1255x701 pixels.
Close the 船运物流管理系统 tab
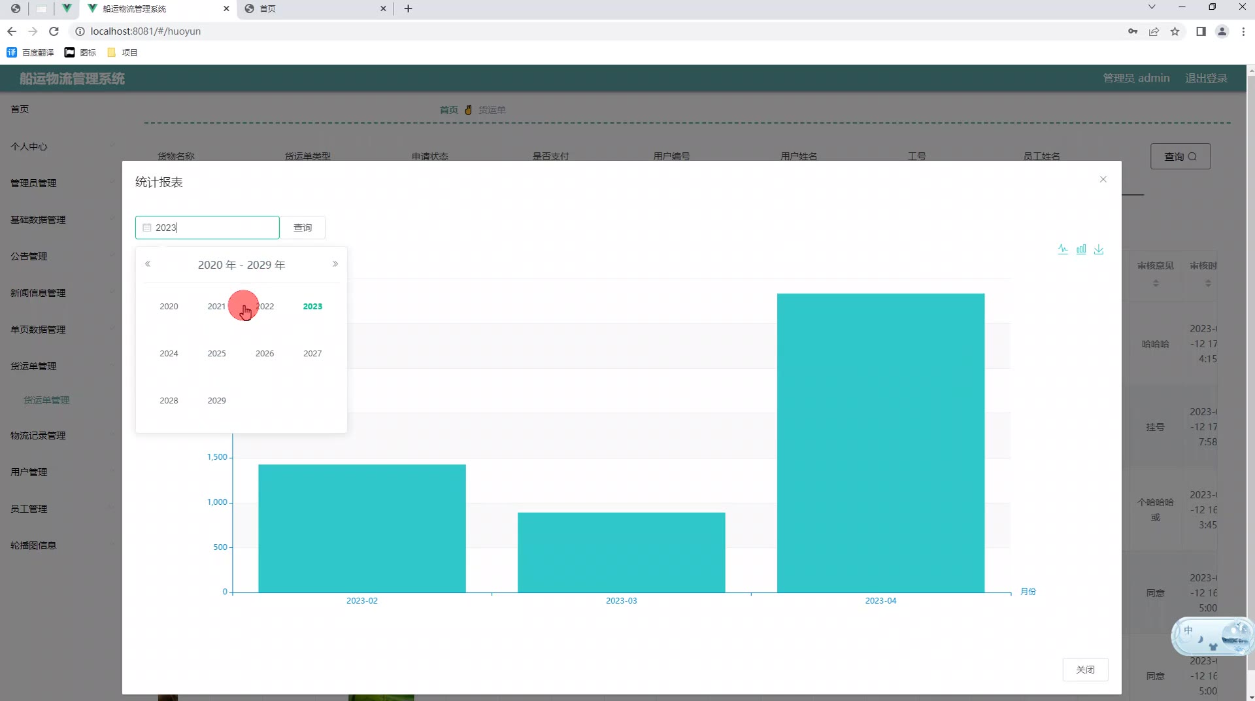226,9
